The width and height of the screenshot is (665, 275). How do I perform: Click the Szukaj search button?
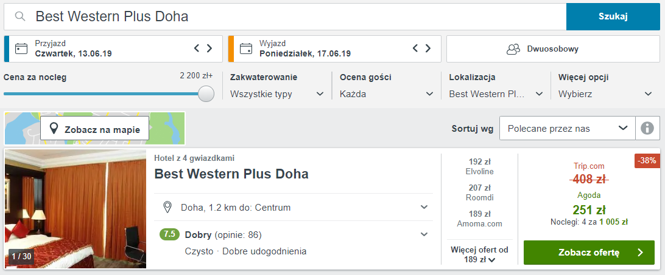pos(613,16)
